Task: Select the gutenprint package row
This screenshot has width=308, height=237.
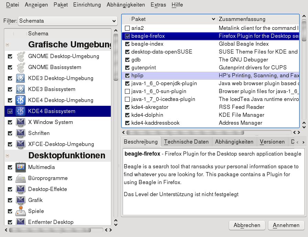Action: coord(211,68)
